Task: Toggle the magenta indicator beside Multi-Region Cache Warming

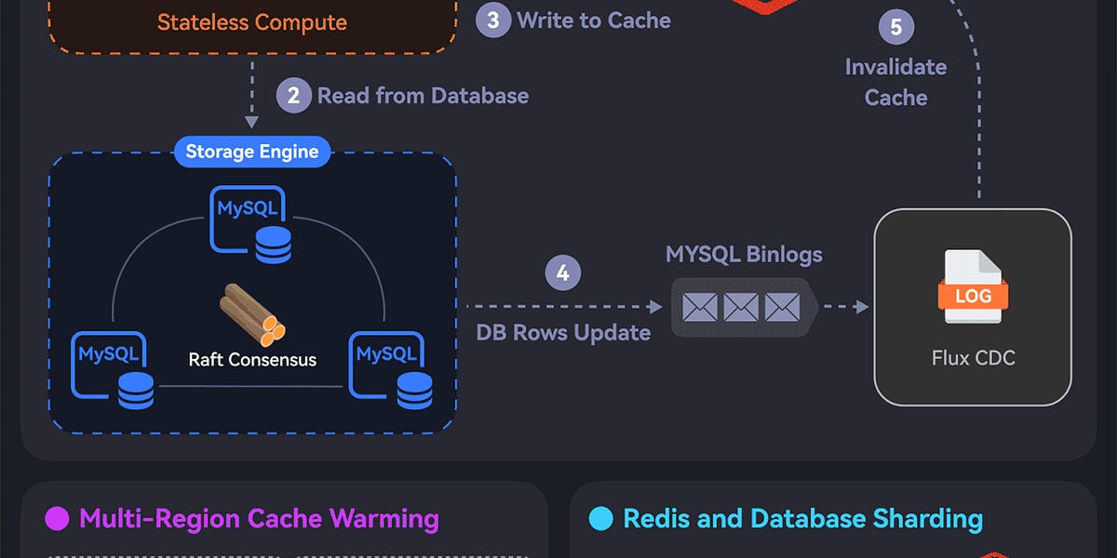Action: pos(58,519)
